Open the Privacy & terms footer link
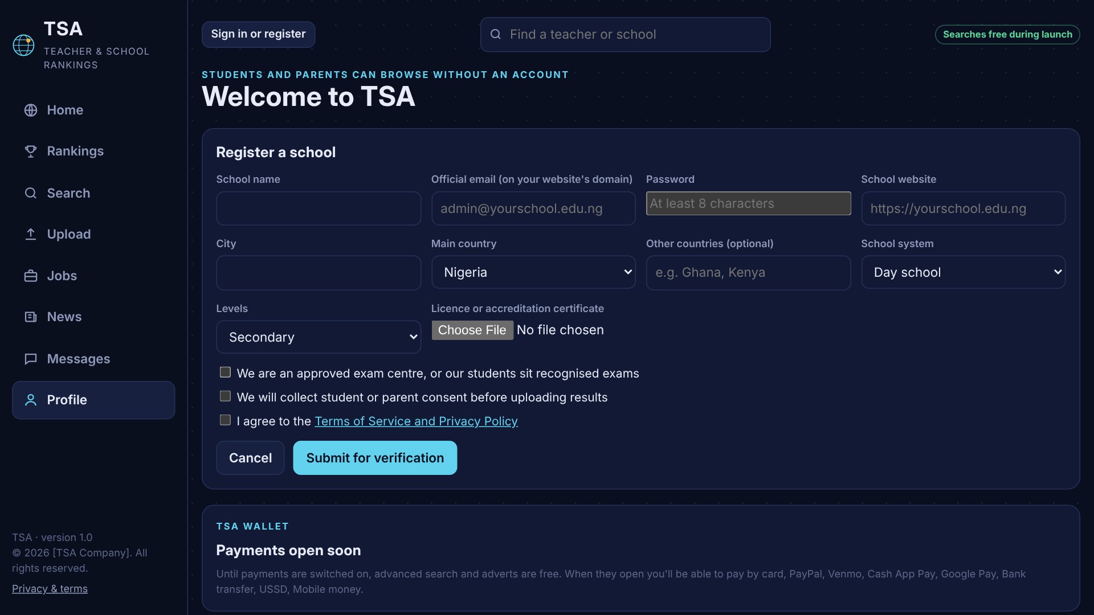The height and width of the screenshot is (615, 1094). 50,589
